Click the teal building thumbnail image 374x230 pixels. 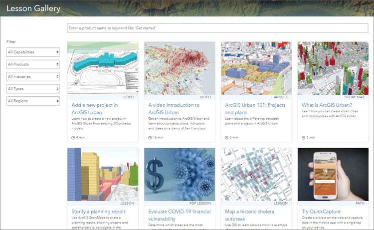(x=103, y=68)
